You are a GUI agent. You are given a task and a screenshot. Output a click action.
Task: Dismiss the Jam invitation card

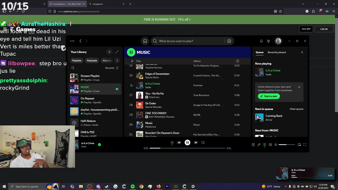[299, 87]
